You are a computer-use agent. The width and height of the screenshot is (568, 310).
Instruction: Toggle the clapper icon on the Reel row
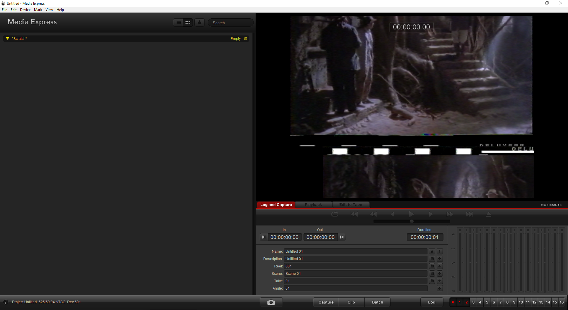[432, 266]
